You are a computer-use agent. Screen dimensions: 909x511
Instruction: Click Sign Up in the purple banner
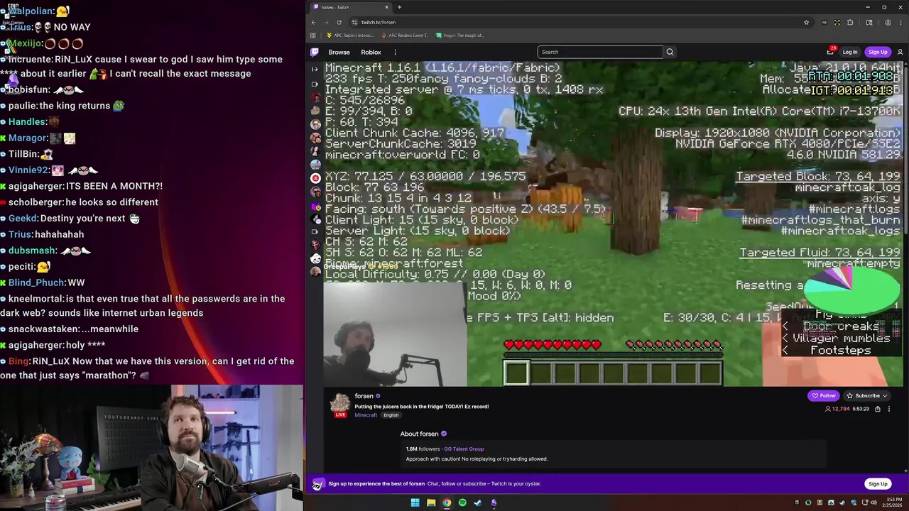878,484
